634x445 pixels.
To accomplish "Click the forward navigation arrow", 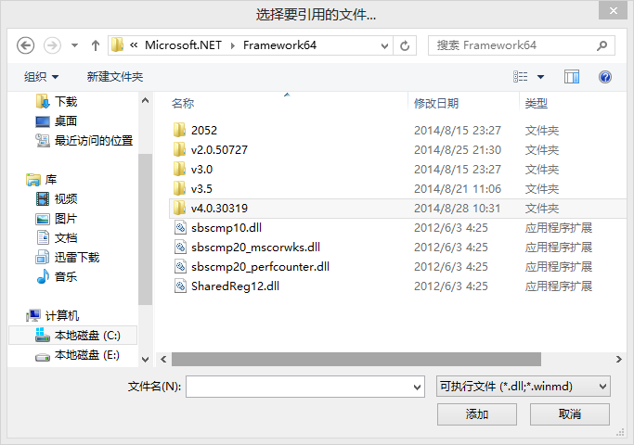I will 52,45.
